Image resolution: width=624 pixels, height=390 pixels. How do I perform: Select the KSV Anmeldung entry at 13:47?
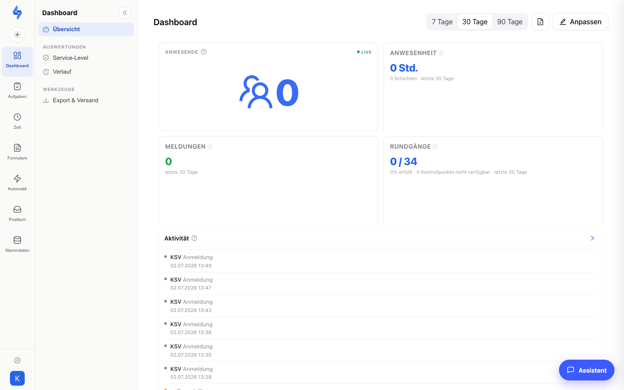point(381,283)
